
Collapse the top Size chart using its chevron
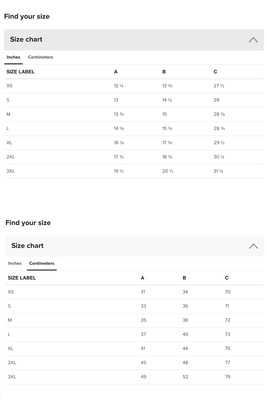pyautogui.click(x=253, y=40)
